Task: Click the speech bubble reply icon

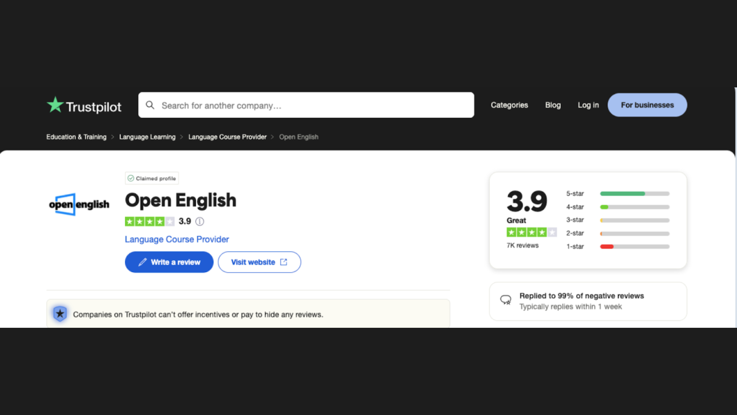Action: point(506,300)
